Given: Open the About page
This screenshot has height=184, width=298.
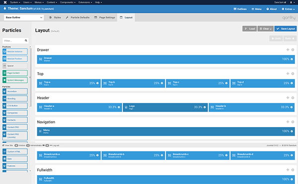Looking at the screenshot, I should (x=272, y=9).
